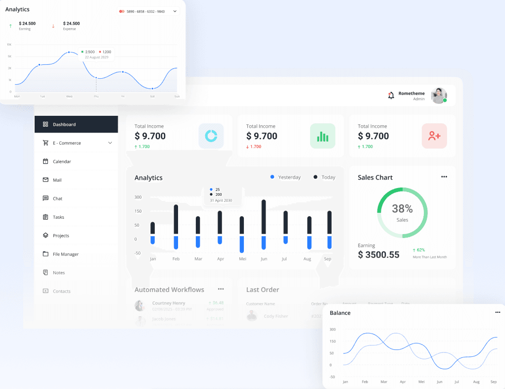505x389 pixels.
Task: Open the notification bell icon
Action: [x=390, y=95]
